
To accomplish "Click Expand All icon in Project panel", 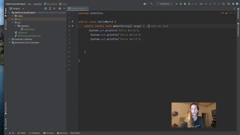I will click(x=50, y=9).
